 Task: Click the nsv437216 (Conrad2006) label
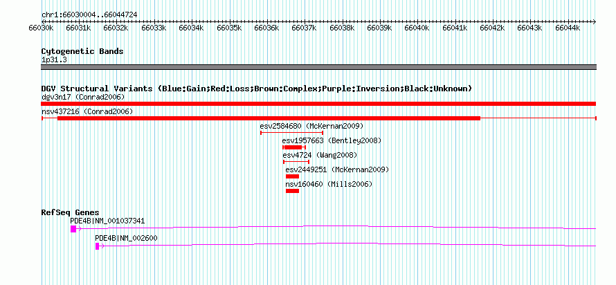(87, 112)
